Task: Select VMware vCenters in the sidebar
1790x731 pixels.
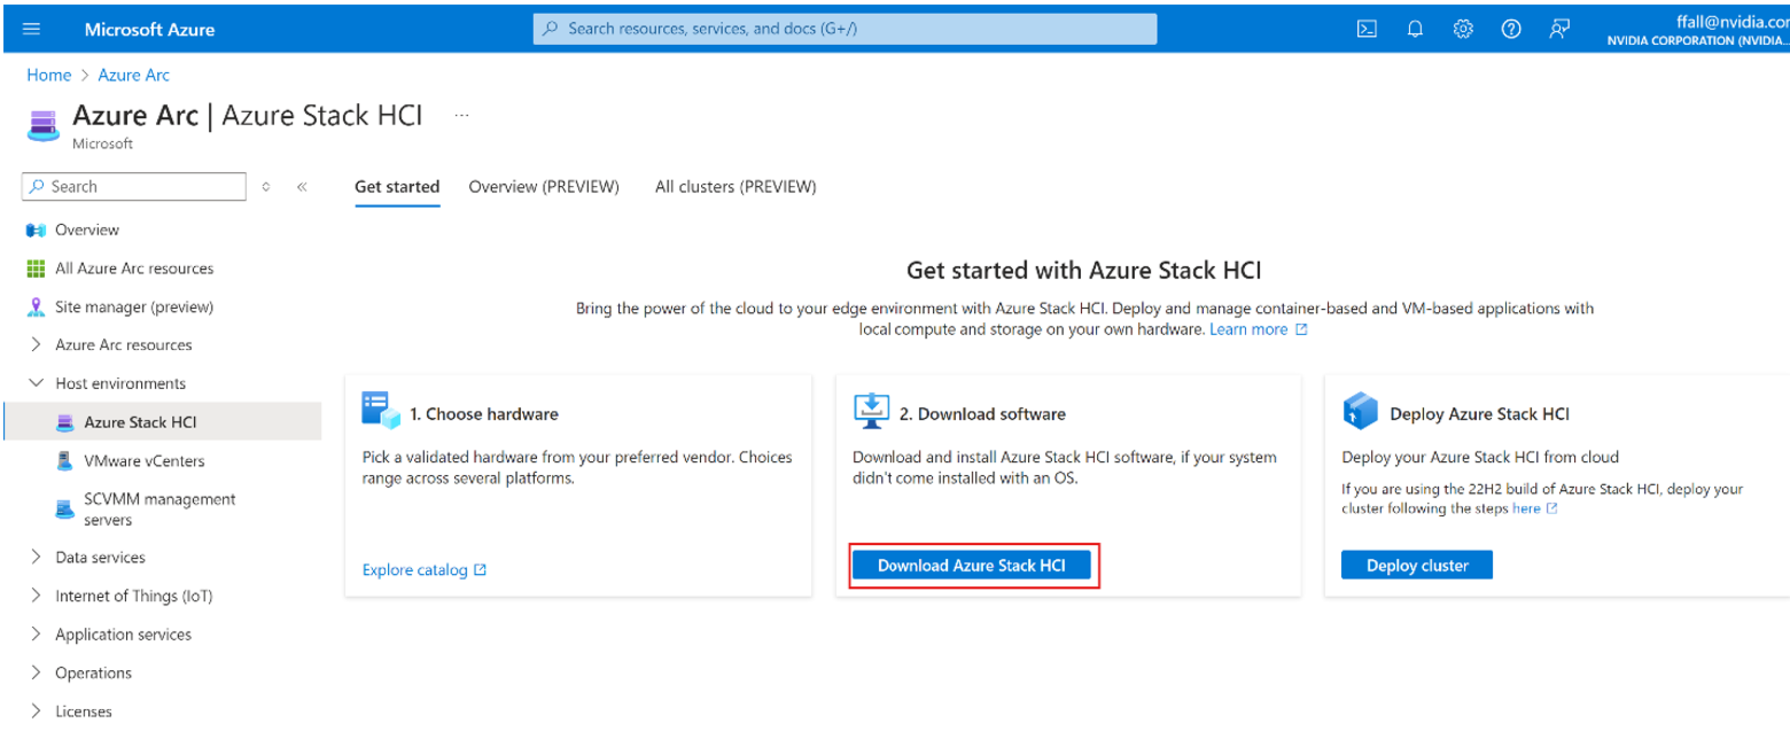Action: point(144,460)
